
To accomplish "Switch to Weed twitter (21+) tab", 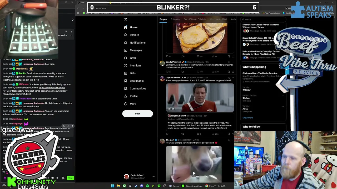I will coord(218,19).
